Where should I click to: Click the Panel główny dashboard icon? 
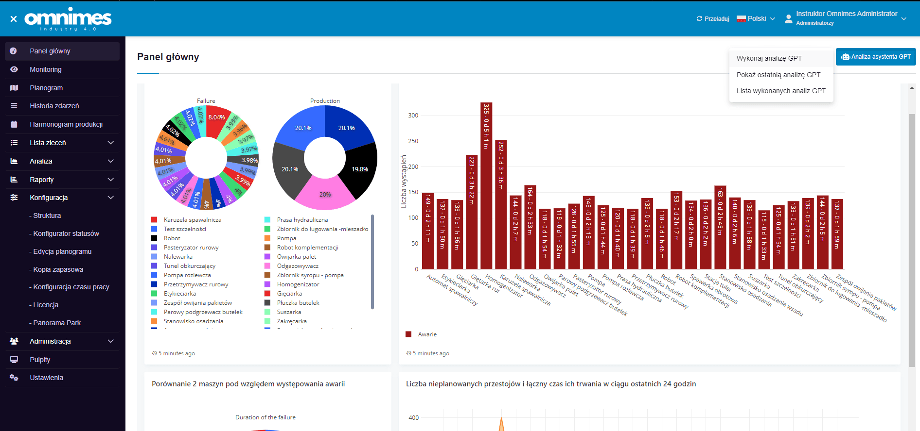click(14, 51)
